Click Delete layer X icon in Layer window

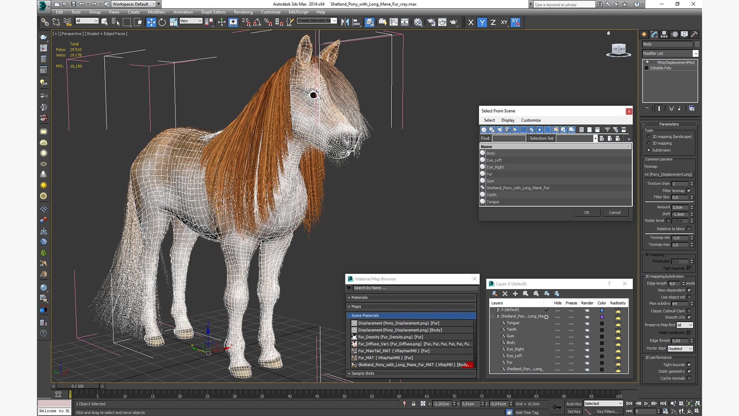click(x=505, y=294)
